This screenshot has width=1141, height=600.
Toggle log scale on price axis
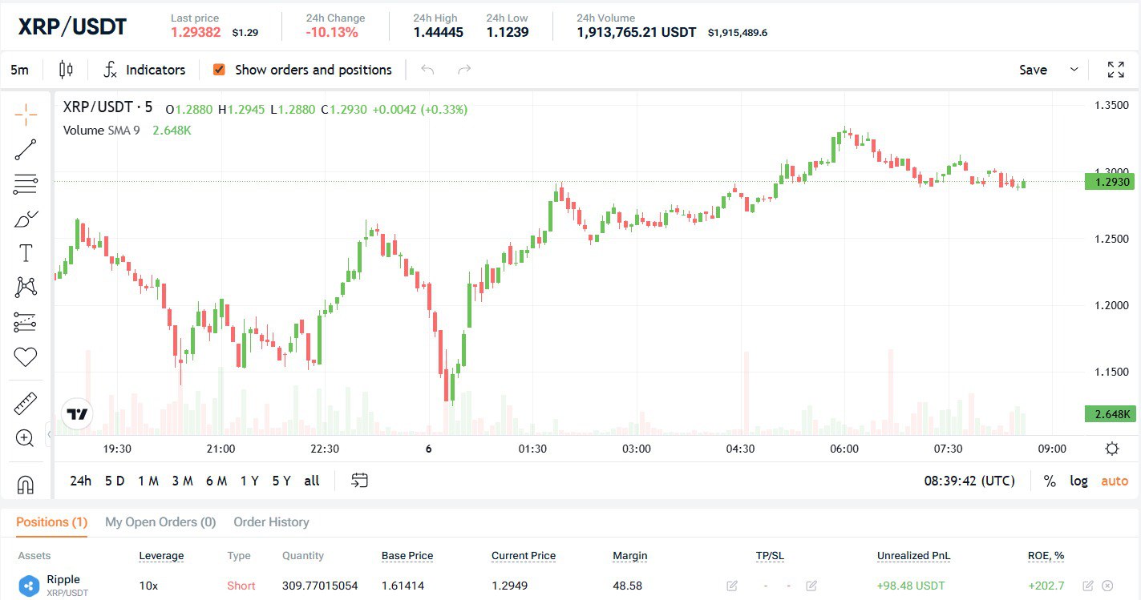(1078, 481)
